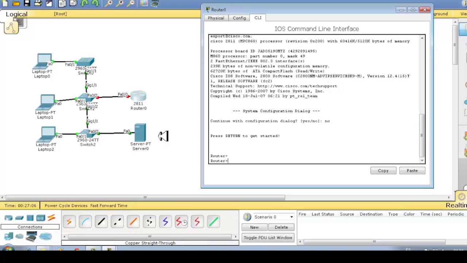The image size is (467, 263).
Task: Delete the current scenario
Action: click(281, 227)
